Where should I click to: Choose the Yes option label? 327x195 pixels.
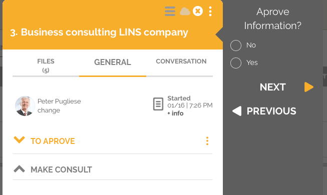[252, 62]
